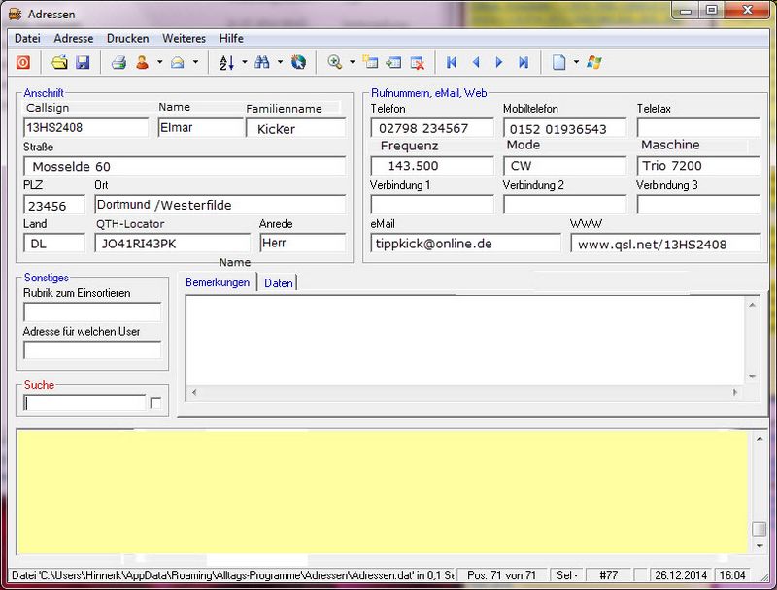Viewport: 777px width, 590px height.
Task: Click the red exit program icon
Action: 23,63
